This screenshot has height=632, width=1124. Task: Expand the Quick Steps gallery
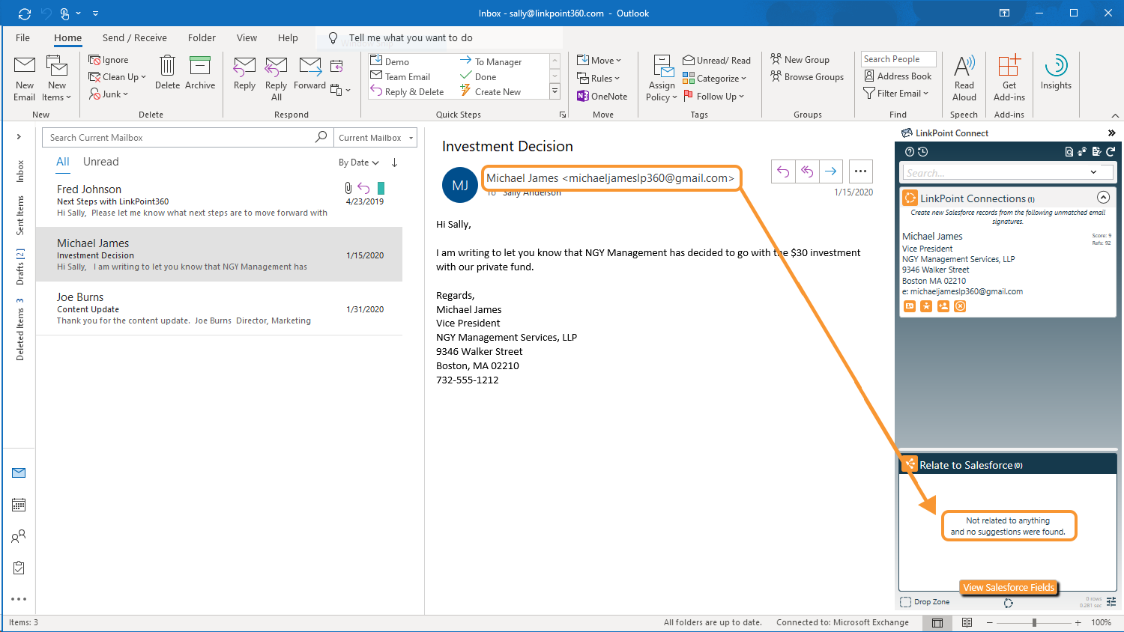[x=555, y=91]
